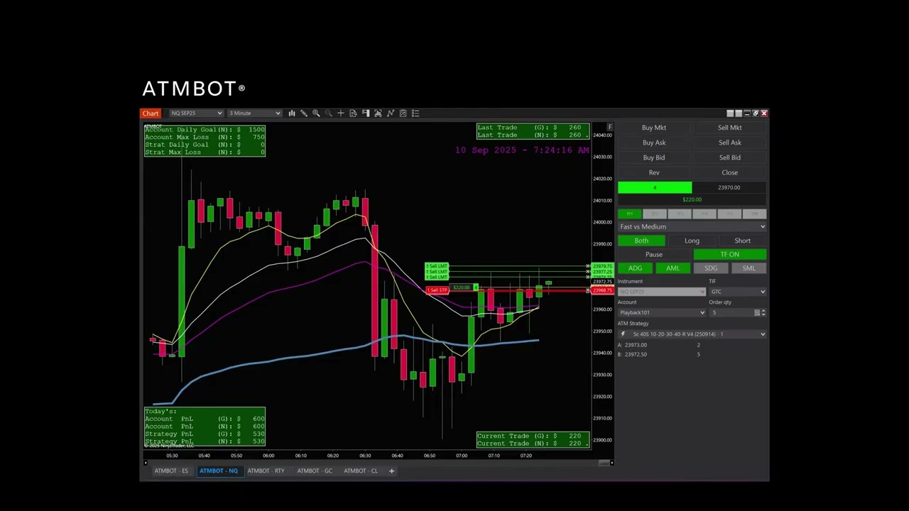Click the restore window icon
This screenshot has height=511, width=909.
point(756,113)
